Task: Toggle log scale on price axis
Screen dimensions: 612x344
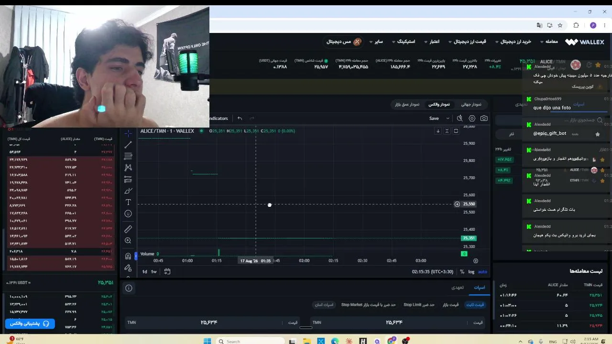Action: coord(471,272)
